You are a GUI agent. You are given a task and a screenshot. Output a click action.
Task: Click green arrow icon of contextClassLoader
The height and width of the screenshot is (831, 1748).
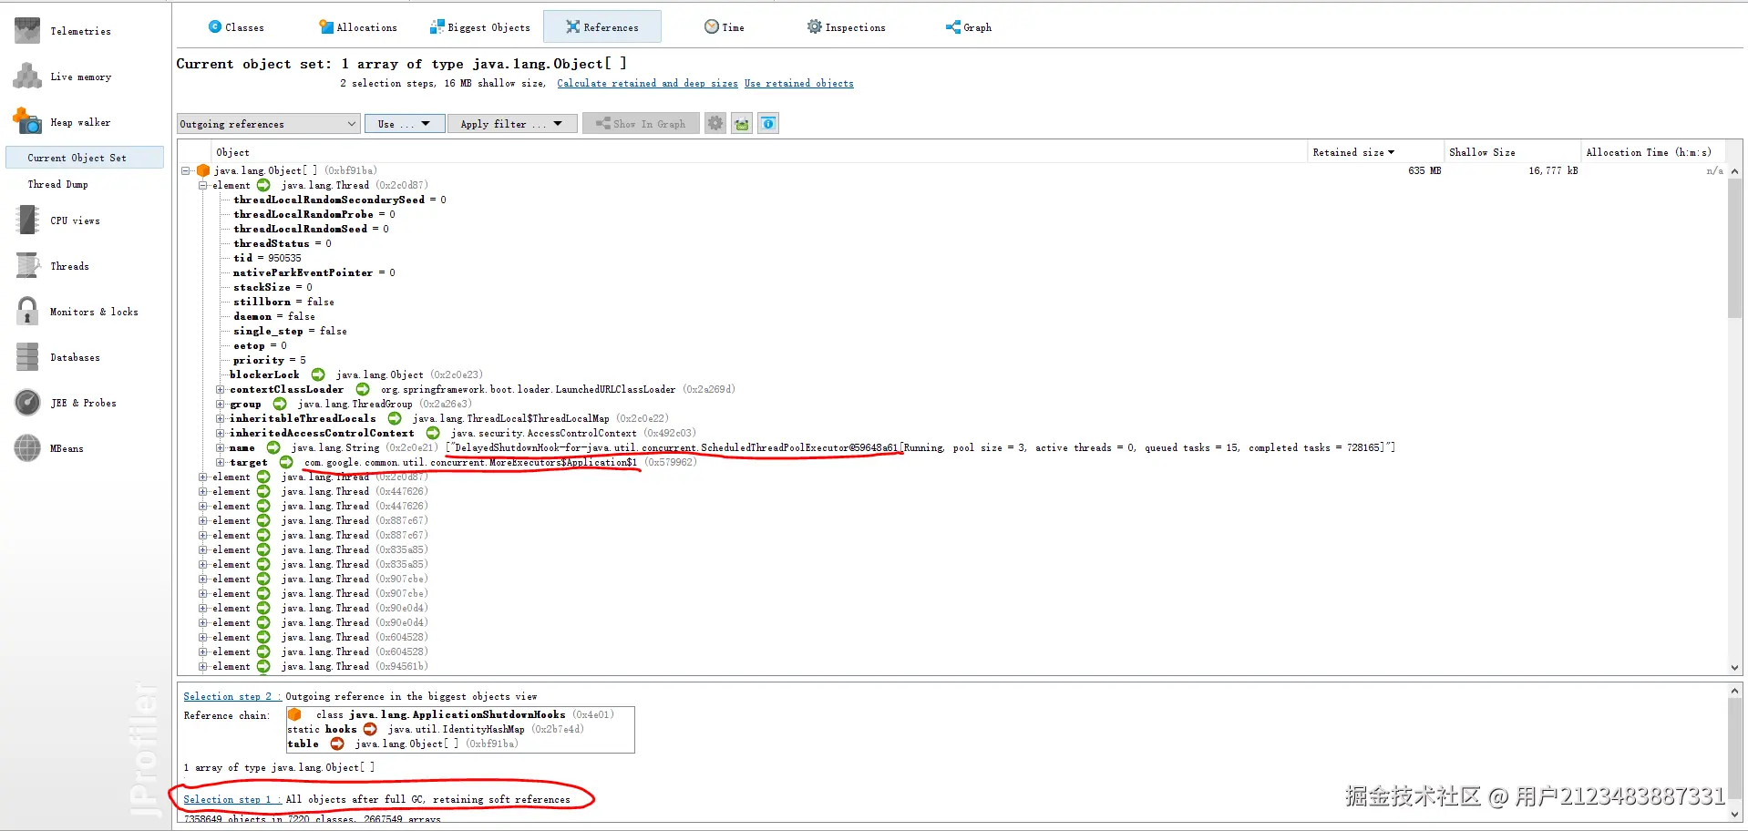click(363, 389)
